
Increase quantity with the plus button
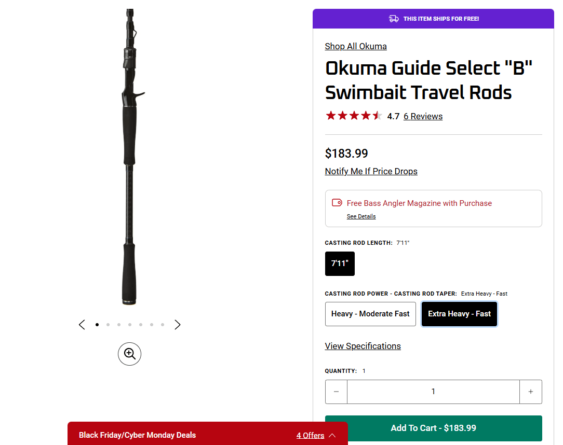(x=530, y=392)
